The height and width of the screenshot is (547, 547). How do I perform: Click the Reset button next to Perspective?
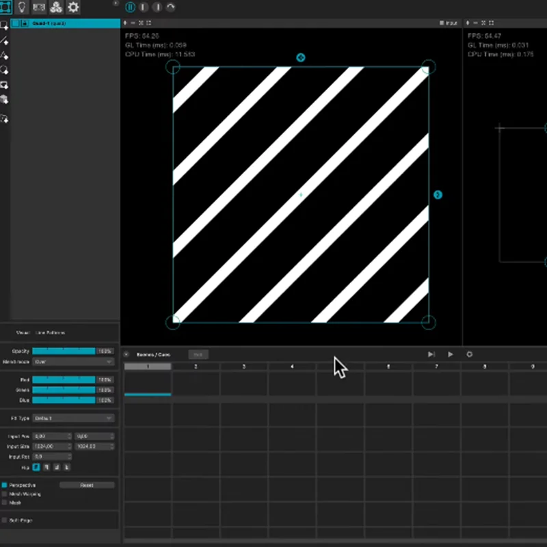(87, 485)
